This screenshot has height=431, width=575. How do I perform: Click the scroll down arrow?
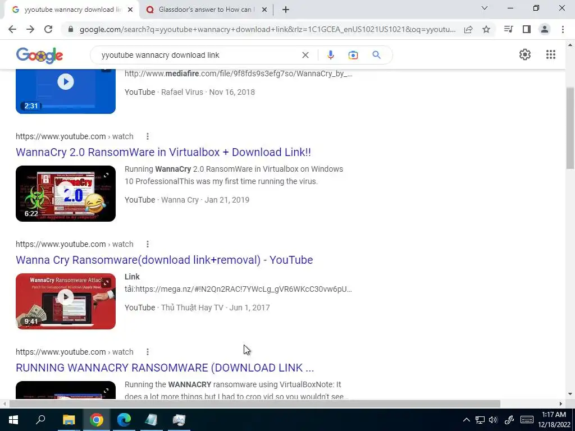(x=571, y=394)
